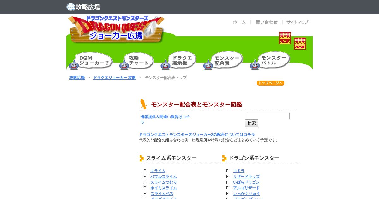This screenshot has height=199, width=379.
Task: Click the orange bullet icon beside スライム系モンスター
Action: 141,158
